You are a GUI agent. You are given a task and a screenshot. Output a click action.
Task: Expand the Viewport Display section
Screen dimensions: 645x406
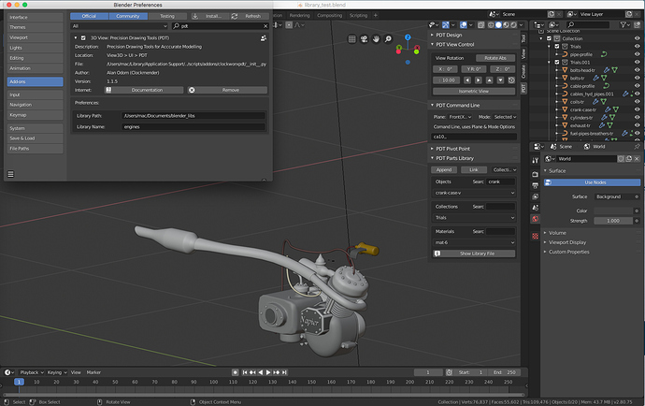(x=567, y=242)
